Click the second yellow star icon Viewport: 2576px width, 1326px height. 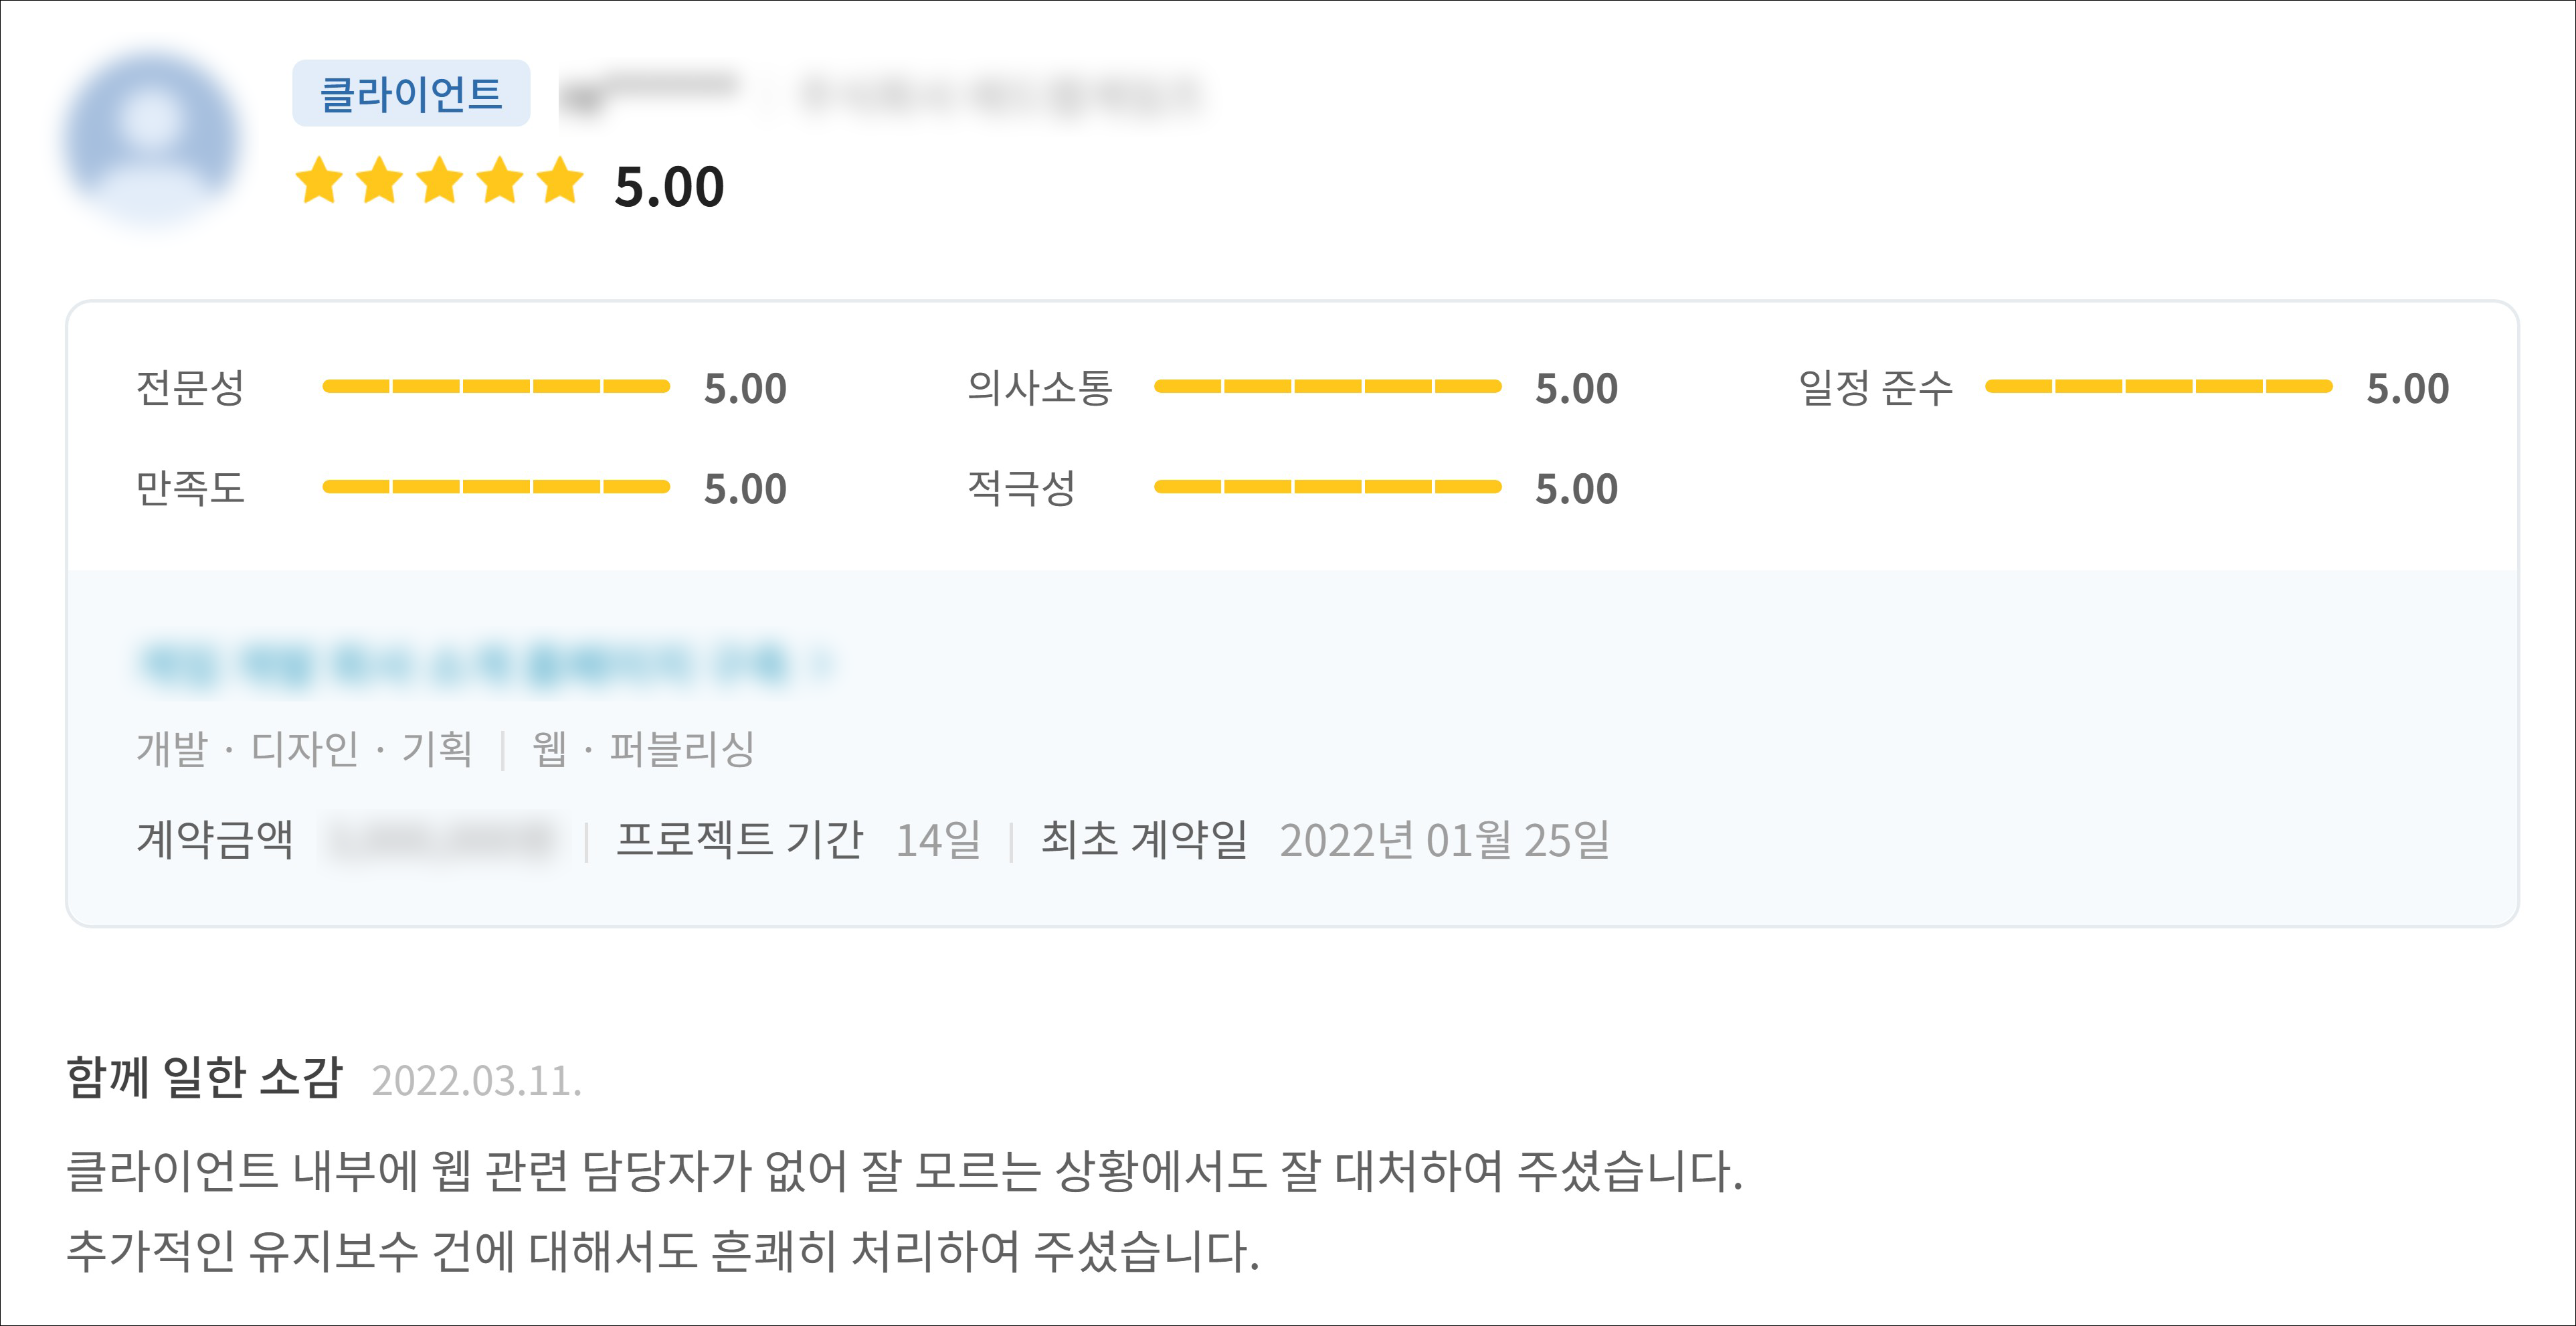click(x=380, y=181)
